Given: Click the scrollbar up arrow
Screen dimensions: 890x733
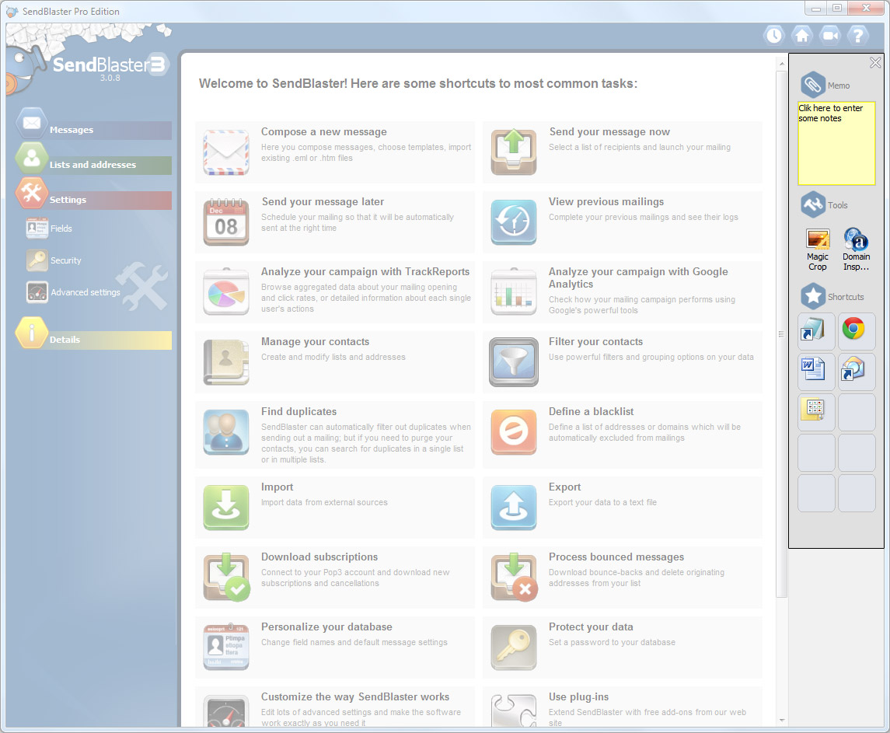Looking at the screenshot, I should pos(782,64).
